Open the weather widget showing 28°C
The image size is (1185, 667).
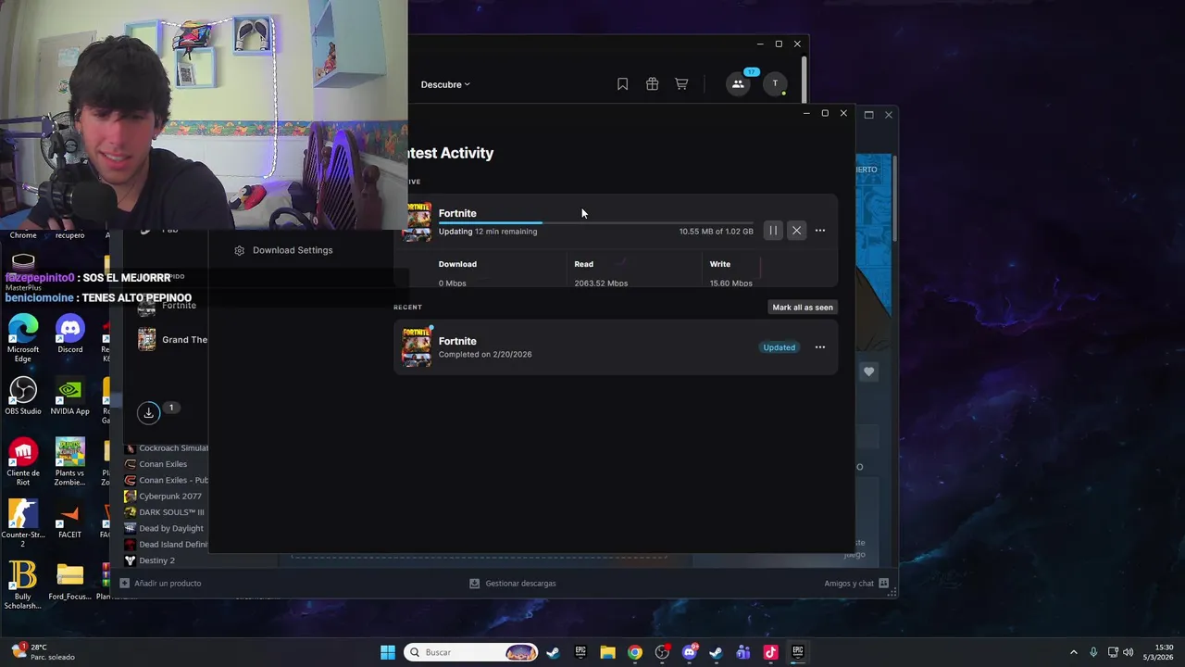[x=43, y=652]
